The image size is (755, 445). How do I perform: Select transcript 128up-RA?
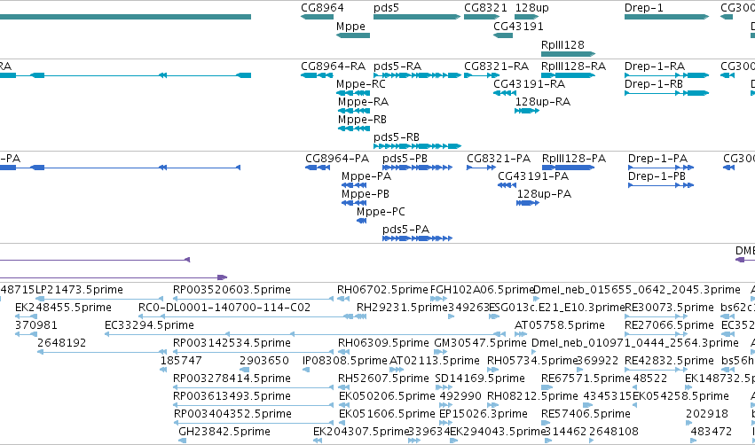click(543, 102)
